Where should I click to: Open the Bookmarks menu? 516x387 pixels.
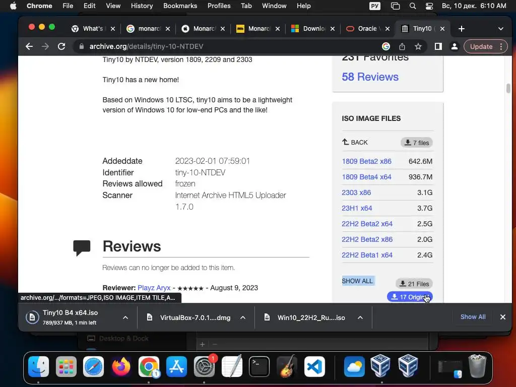click(180, 6)
